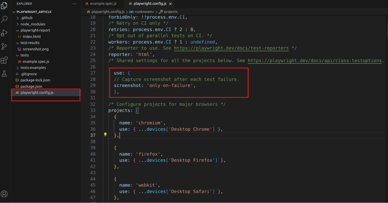Select package.json in the file tree
This screenshot has width=388, height=203.
(x=31, y=86)
